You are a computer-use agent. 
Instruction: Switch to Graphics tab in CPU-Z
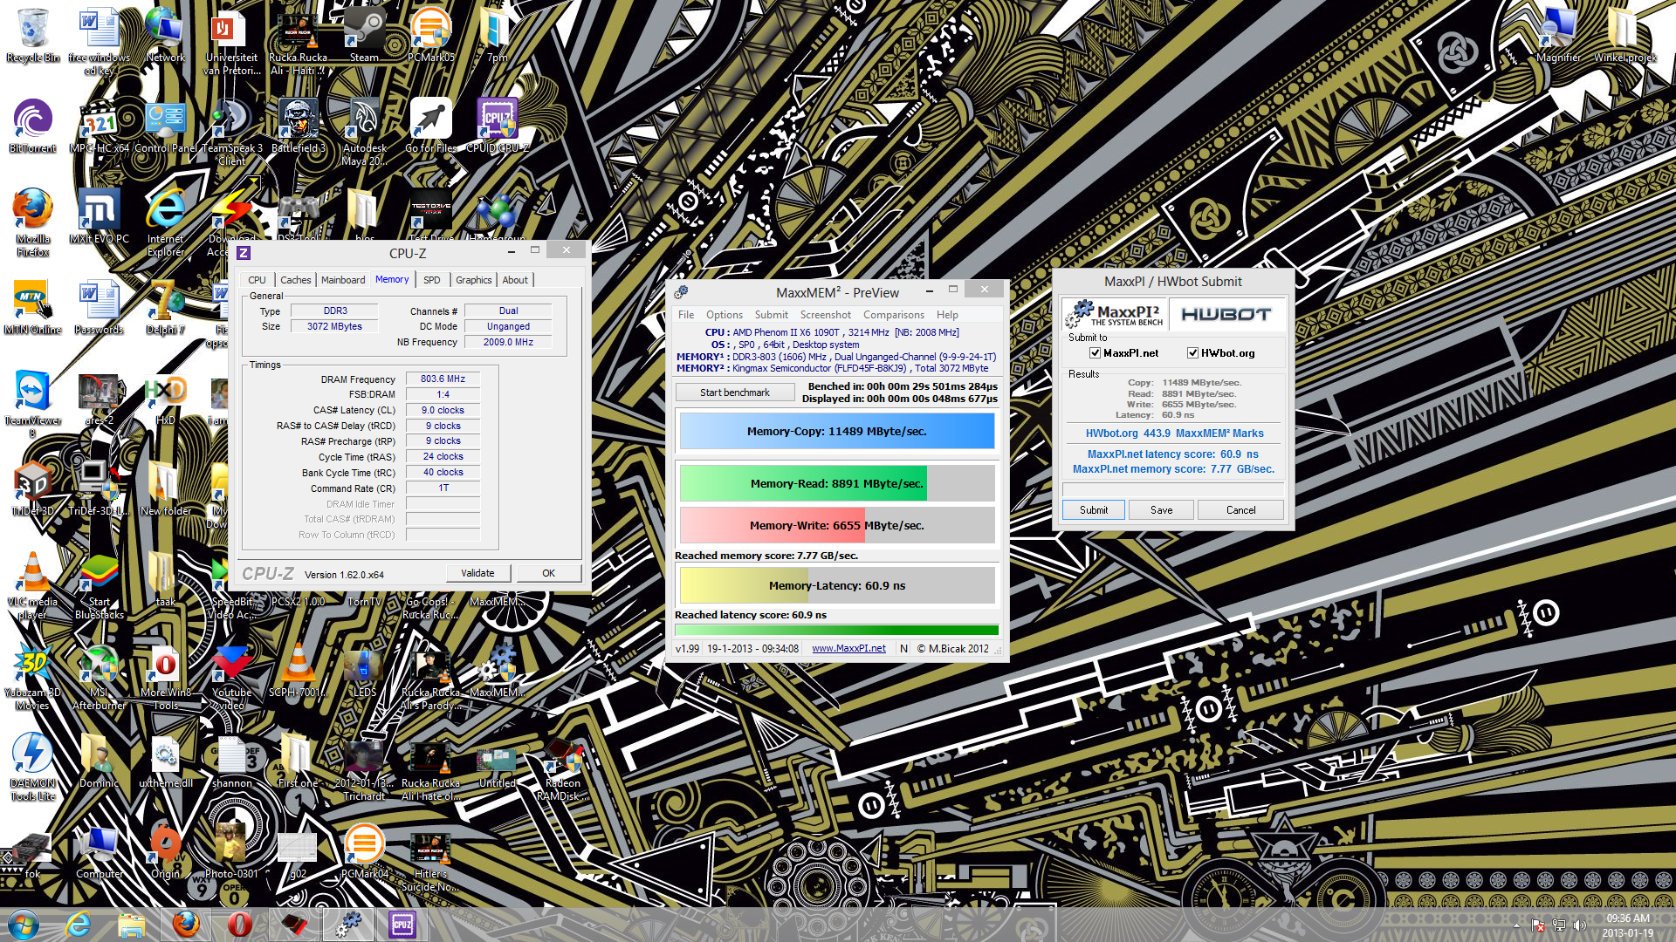473,280
